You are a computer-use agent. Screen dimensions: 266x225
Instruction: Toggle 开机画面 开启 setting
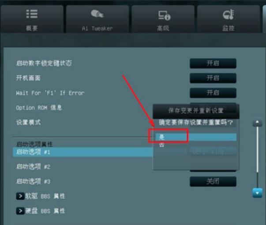coord(213,78)
